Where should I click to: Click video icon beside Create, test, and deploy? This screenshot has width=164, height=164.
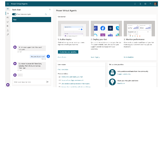(60, 77)
